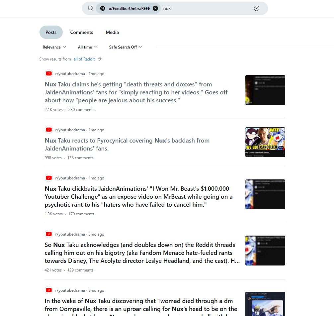Click subreddit icon on the 8mo ago post

[49, 290]
